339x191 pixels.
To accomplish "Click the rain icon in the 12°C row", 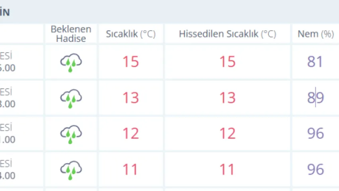I will coord(71,134).
